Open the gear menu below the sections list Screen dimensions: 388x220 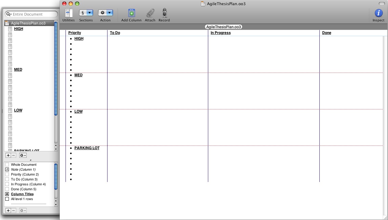(23, 155)
